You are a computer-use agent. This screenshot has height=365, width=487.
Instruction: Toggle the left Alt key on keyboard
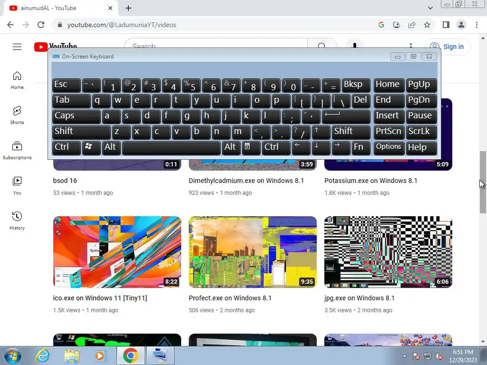point(111,147)
